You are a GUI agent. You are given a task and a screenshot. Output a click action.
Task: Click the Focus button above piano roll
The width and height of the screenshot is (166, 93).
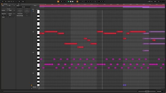[35, 6]
